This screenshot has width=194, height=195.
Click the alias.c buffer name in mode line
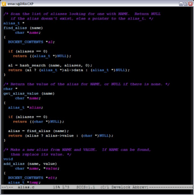pos(26,187)
